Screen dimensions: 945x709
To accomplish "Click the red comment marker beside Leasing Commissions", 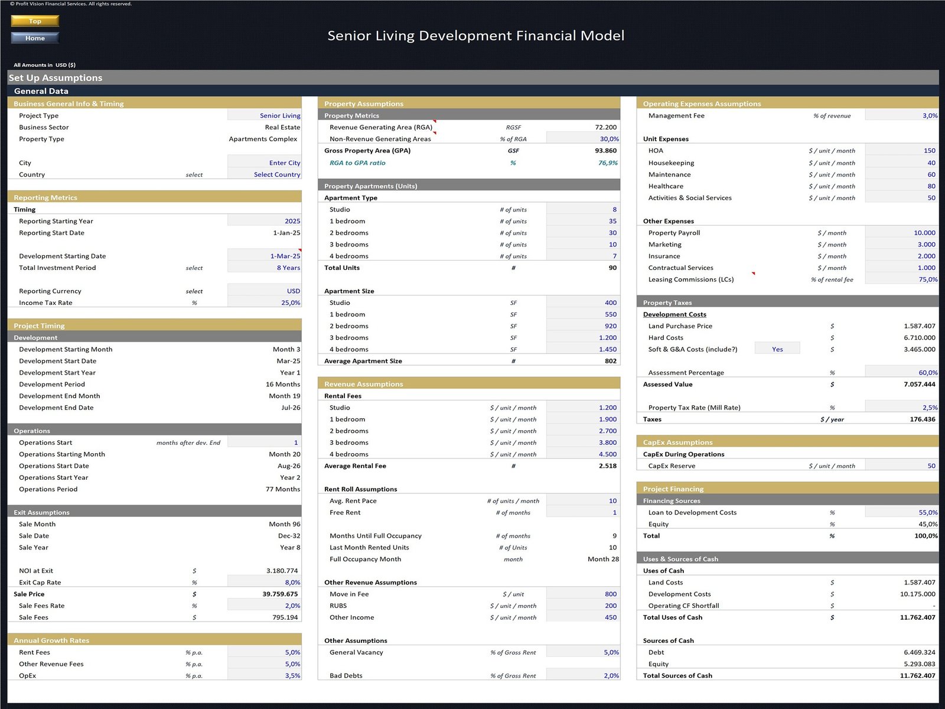I will tap(753, 274).
